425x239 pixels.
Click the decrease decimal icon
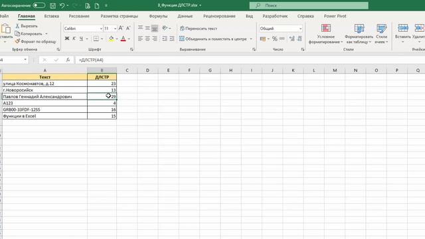pyautogui.click(x=299, y=39)
